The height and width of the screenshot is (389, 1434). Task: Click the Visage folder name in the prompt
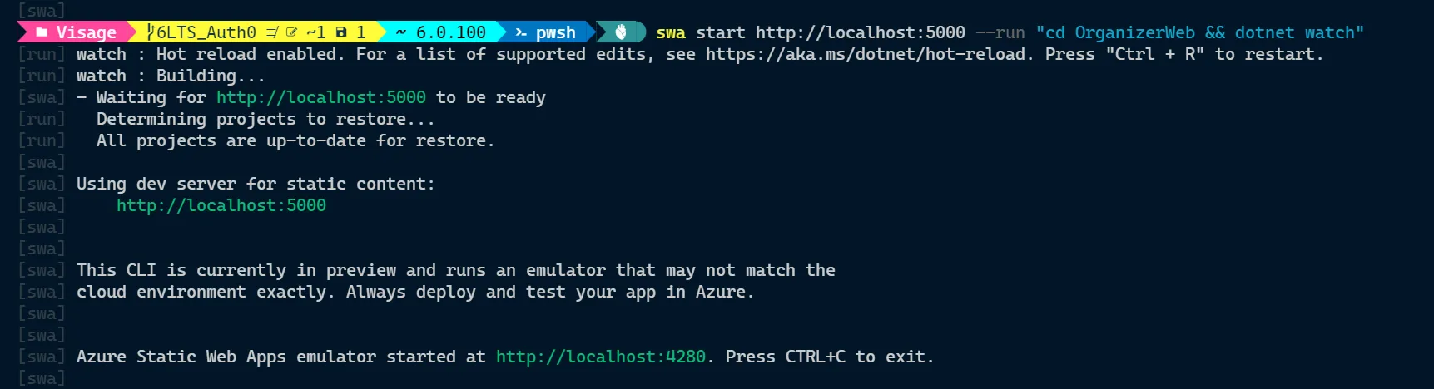pos(86,32)
